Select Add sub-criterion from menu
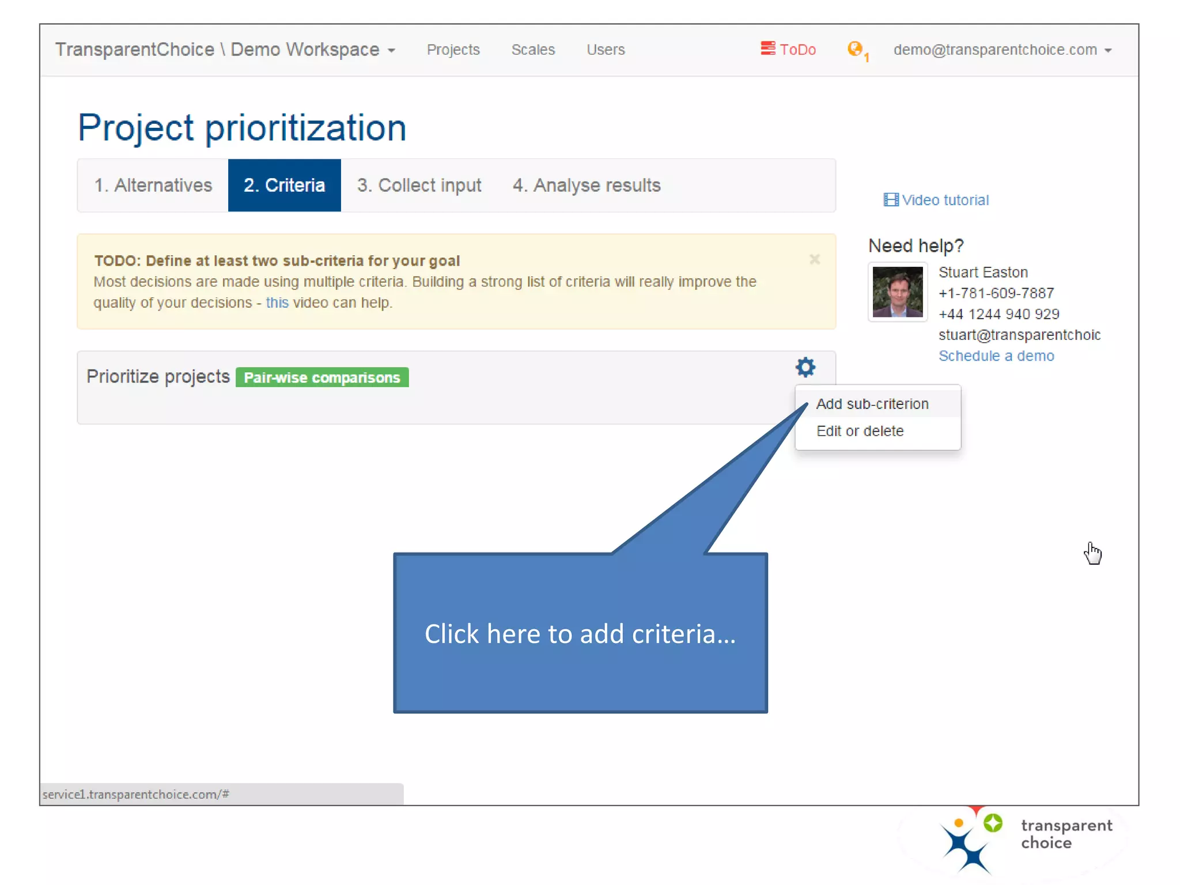Screen dimensions: 1180x885 click(872, 404)
